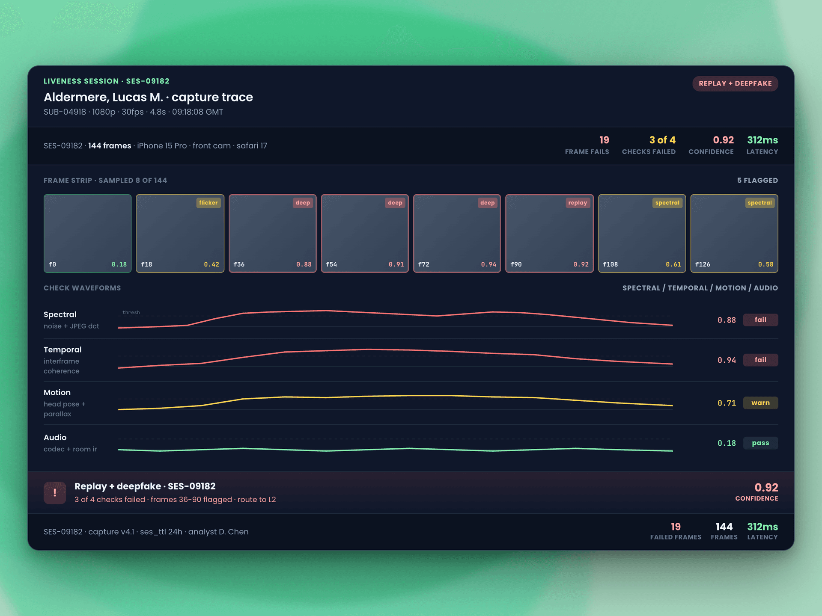Select the f18 flicker frame thumbnail
The width and height of the screenshot is (822, 616).
point(180,233)
